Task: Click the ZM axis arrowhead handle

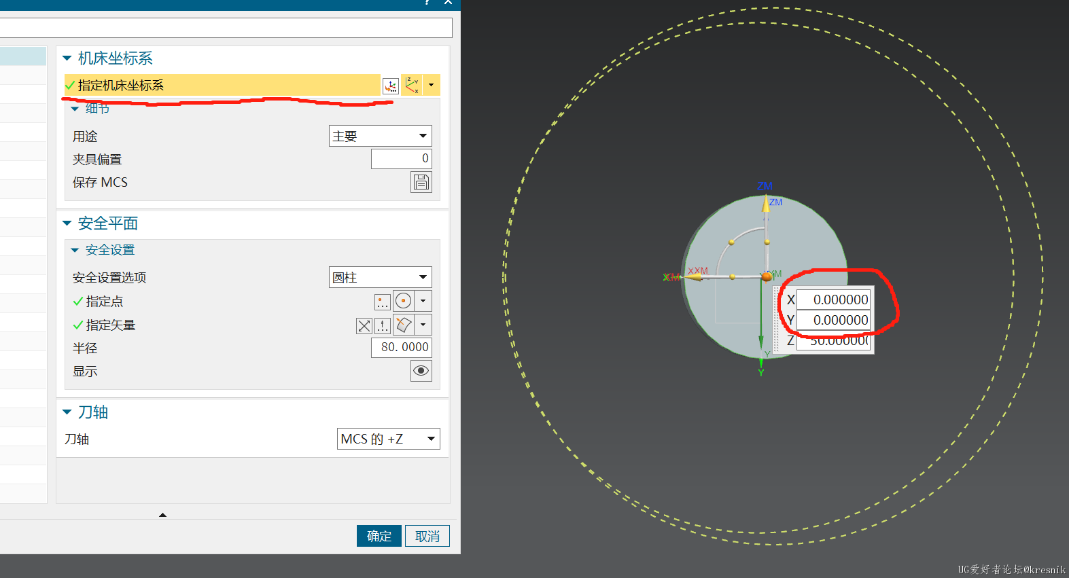Action: click(766, 204)
